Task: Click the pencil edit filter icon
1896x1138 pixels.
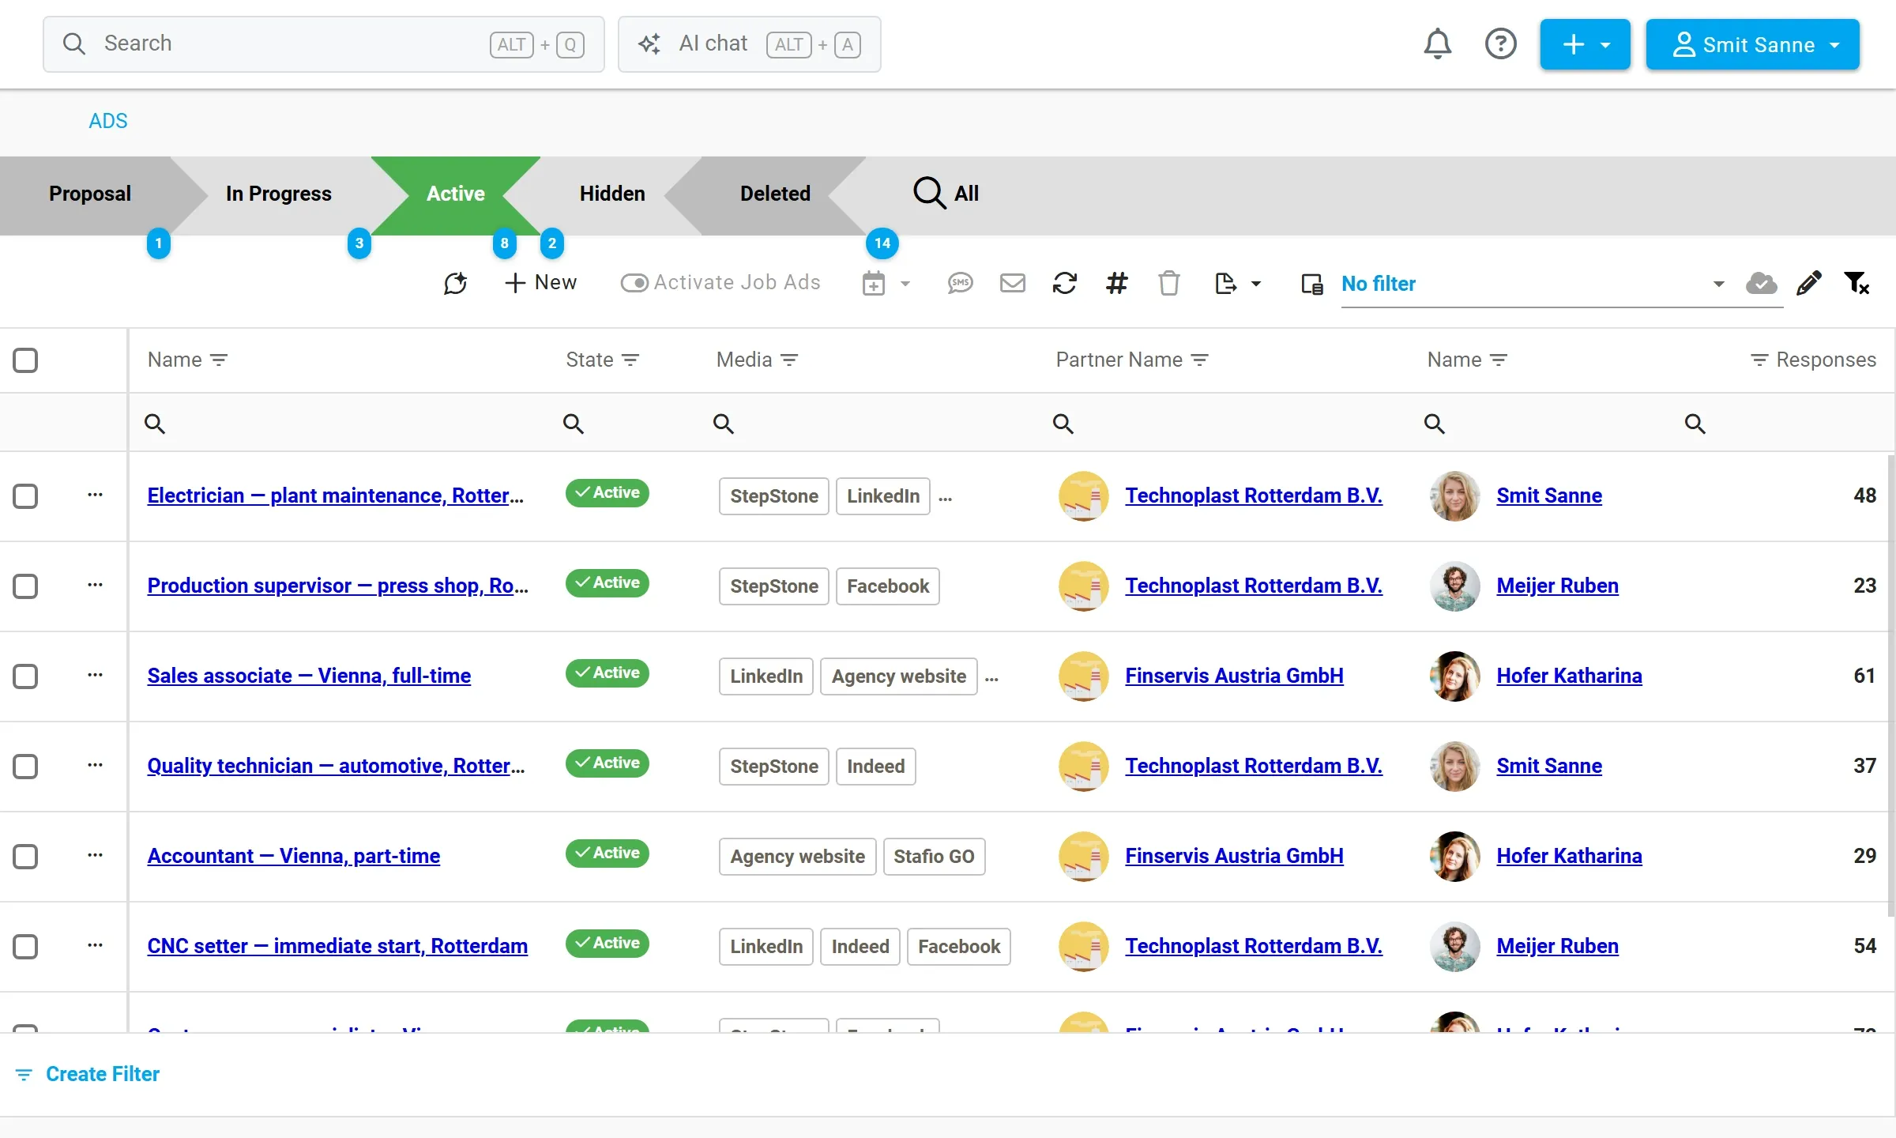Action: 1808,283
